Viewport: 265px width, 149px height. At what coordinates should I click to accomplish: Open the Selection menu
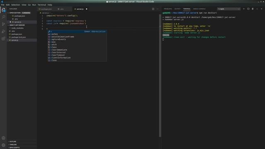click(16, 5)
